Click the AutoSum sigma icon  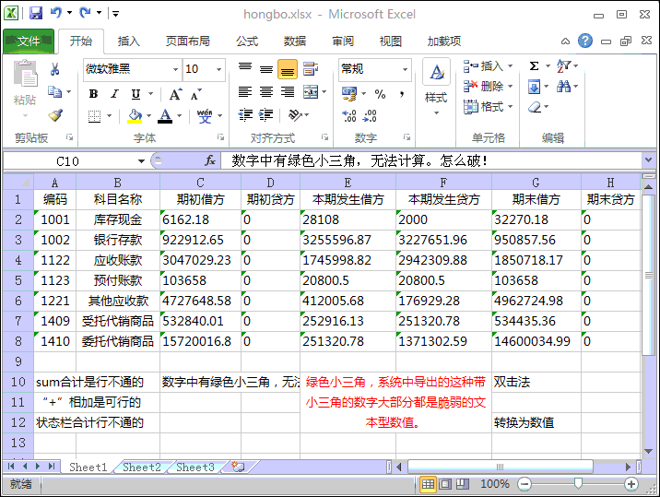click(x=534, y=65)
